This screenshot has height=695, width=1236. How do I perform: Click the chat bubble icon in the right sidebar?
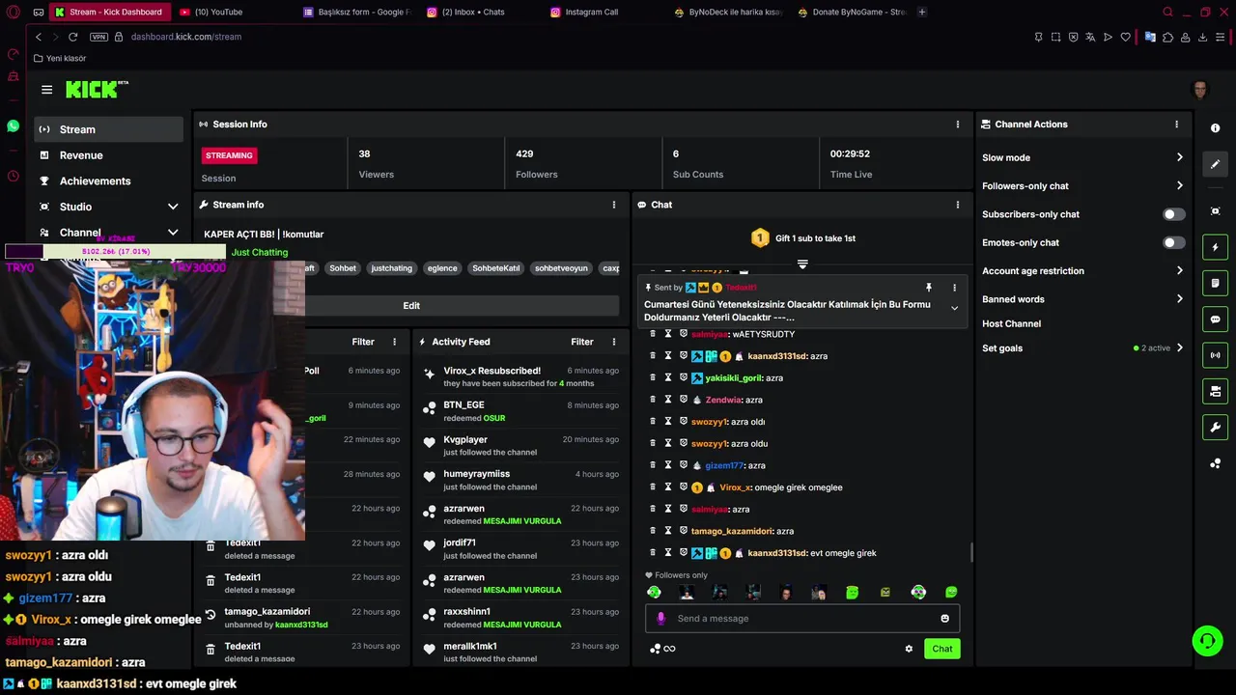[x=1215, y=320]
